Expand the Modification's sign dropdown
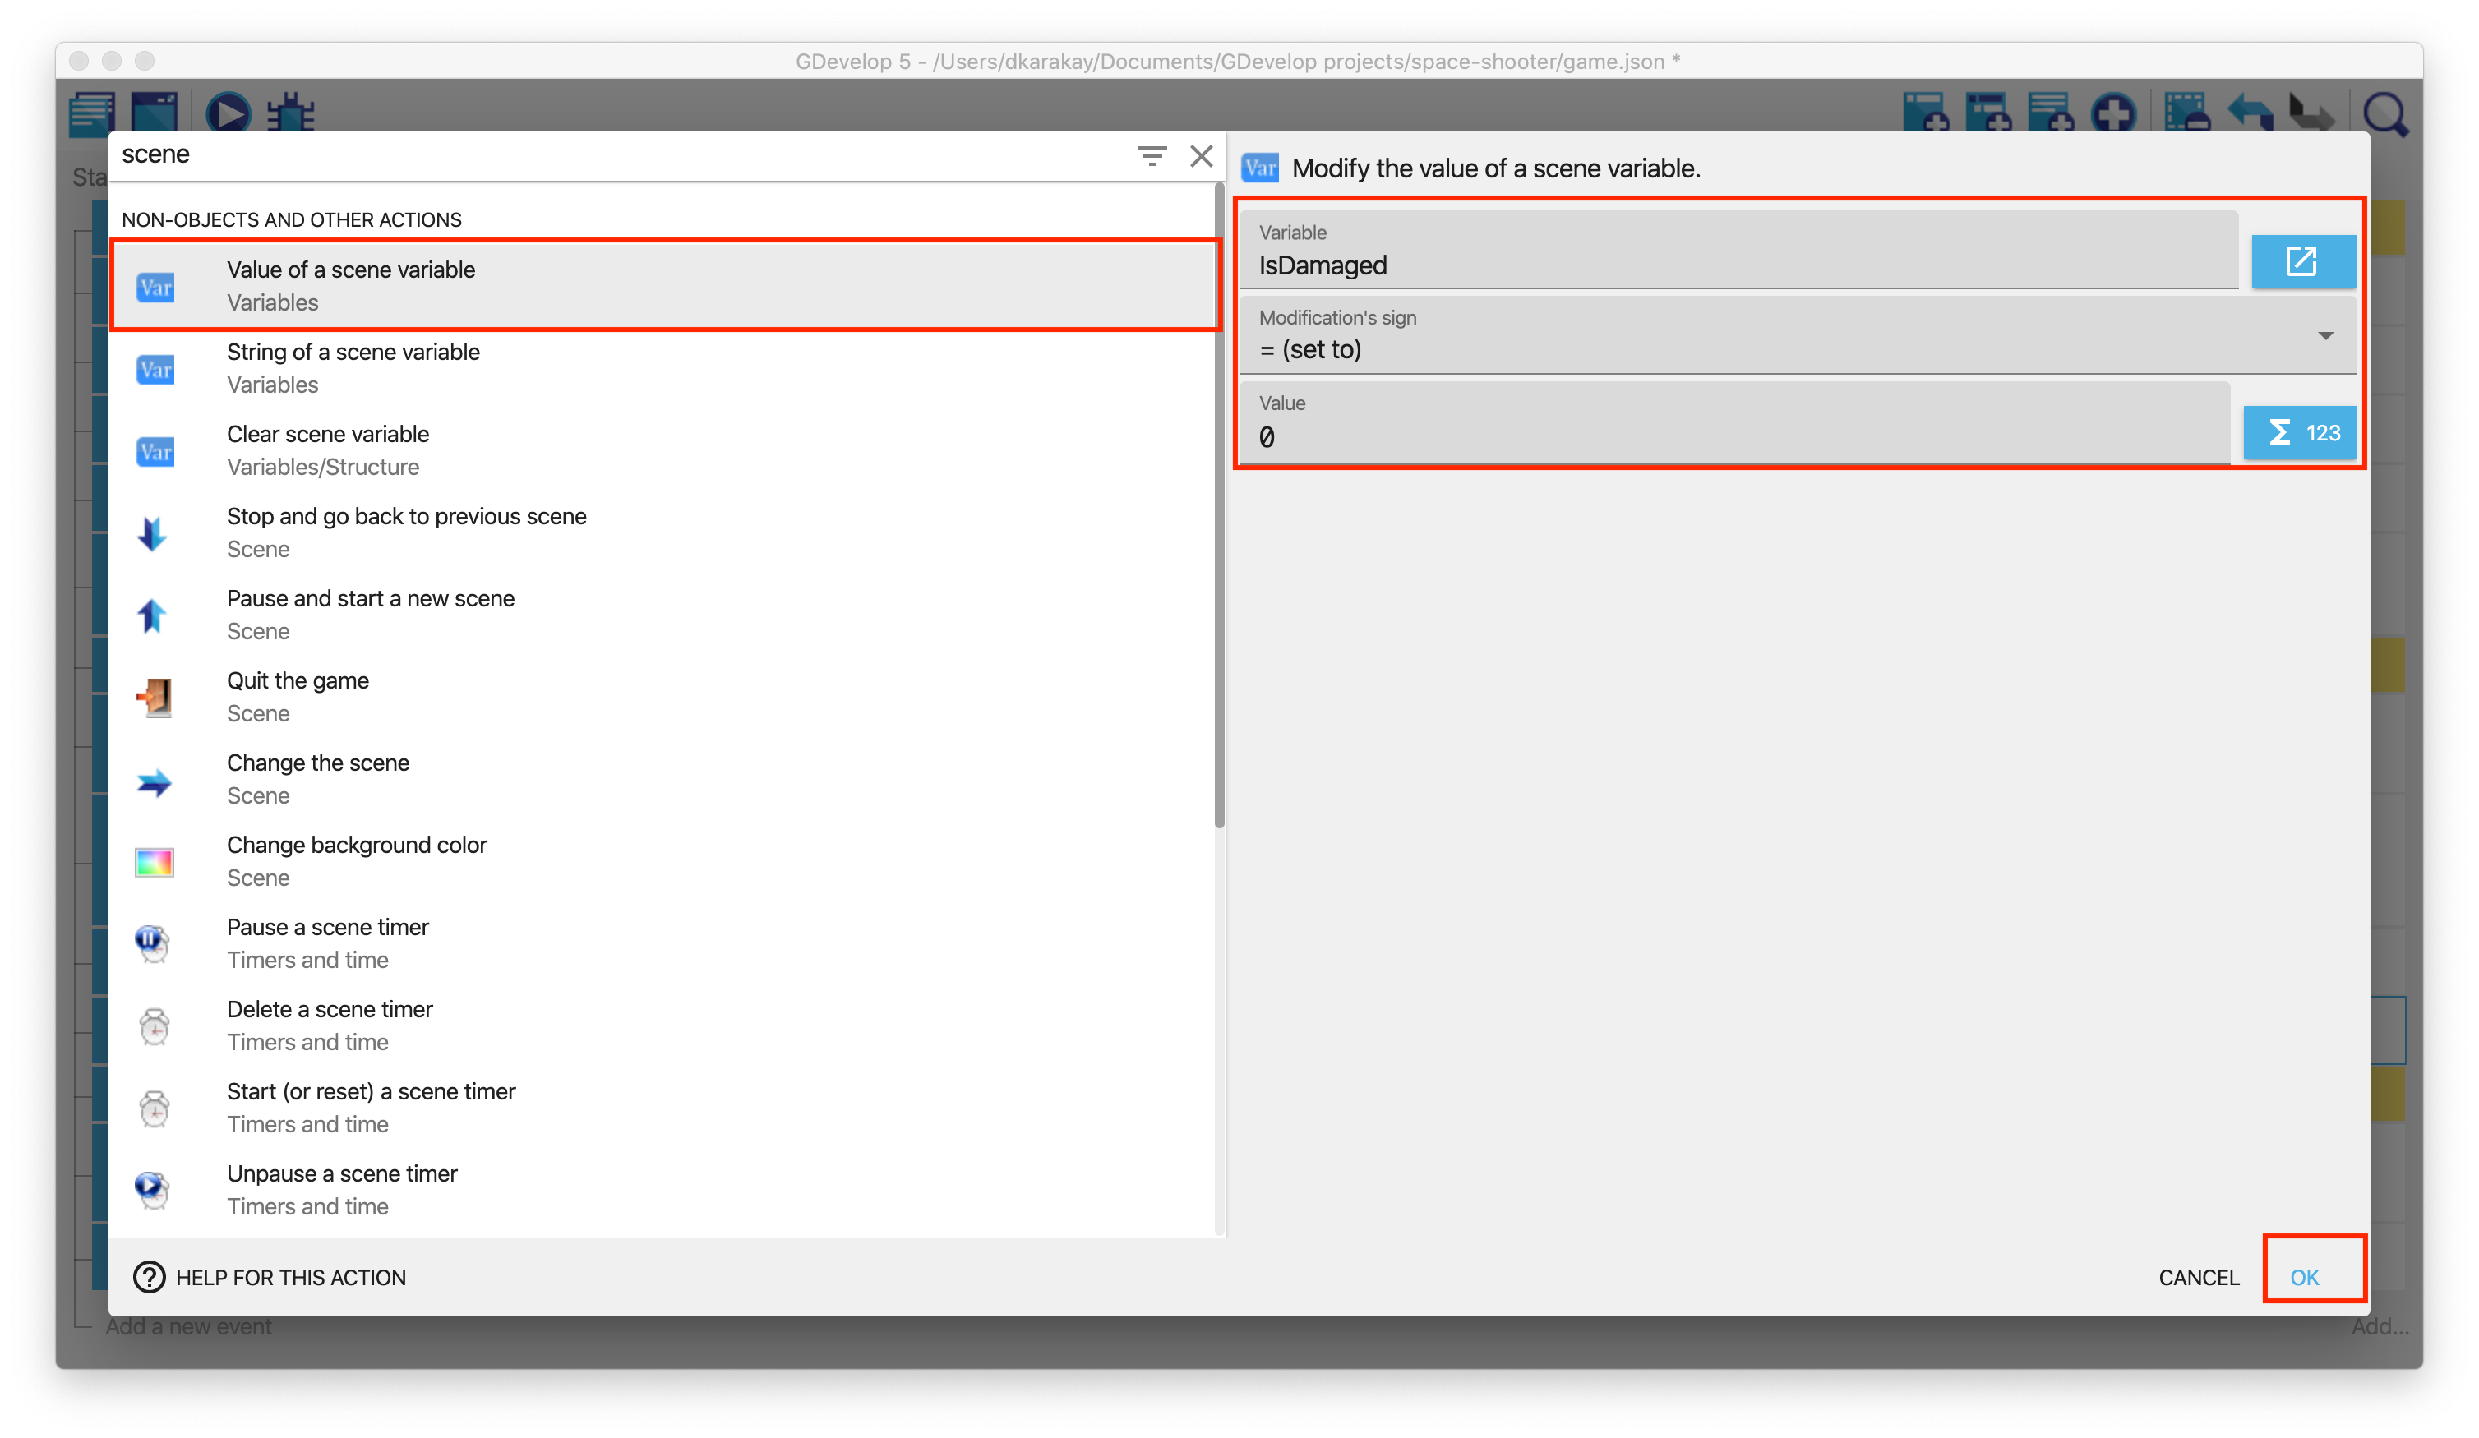This screenshot has height=1438, width=2479. tap(2324, 336)
